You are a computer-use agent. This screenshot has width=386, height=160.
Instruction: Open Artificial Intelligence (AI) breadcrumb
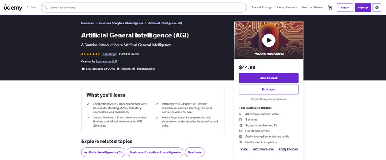click(165, 23)
